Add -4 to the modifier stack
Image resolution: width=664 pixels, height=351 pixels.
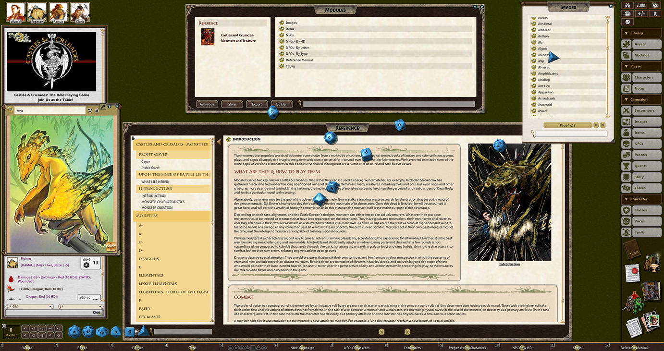[50, 335]
